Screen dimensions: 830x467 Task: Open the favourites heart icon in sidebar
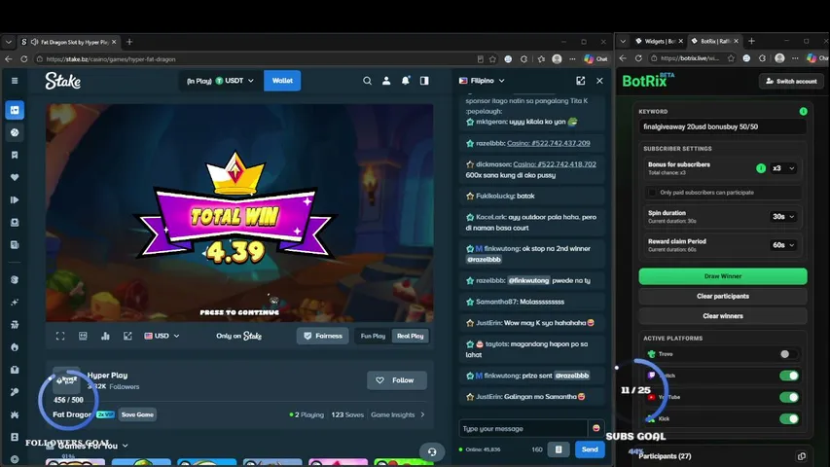[x=15, y=177]
